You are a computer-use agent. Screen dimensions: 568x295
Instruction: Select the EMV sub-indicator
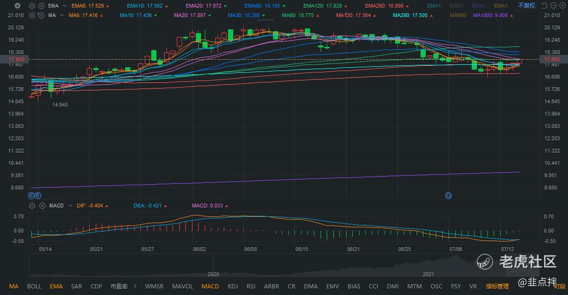(332, 286)
